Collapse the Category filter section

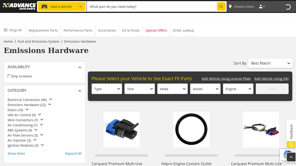tap(80, 91)
